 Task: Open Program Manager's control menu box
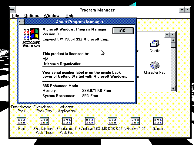[x=12, y=10]
